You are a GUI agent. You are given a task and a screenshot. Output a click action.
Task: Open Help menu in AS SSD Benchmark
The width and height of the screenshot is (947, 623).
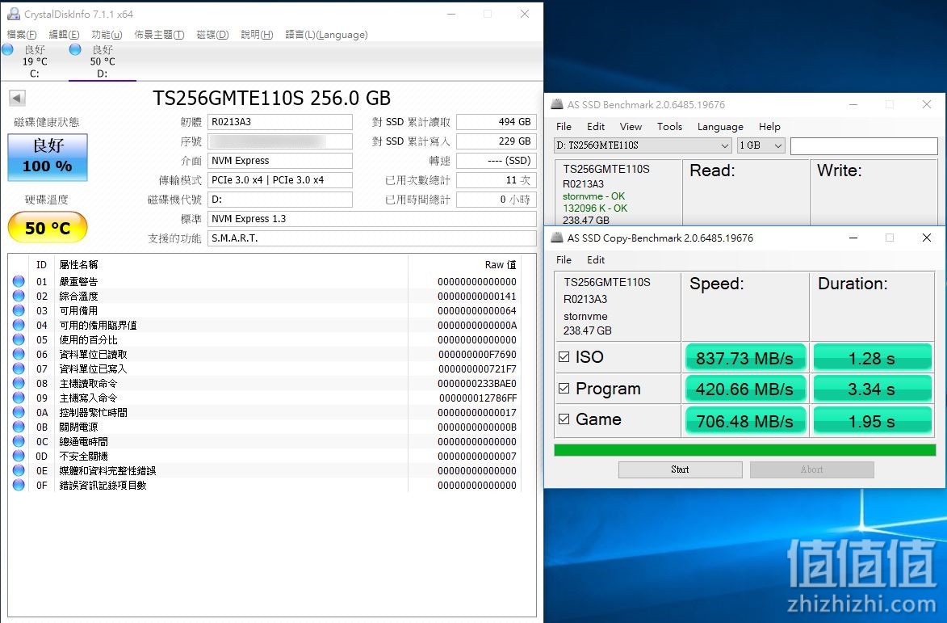pyautogui.click(x=769, y=126)
